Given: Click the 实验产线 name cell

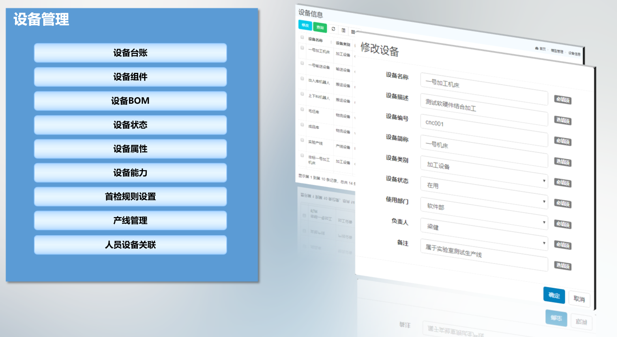Looking at the screenshot, I should pos(315,143).
